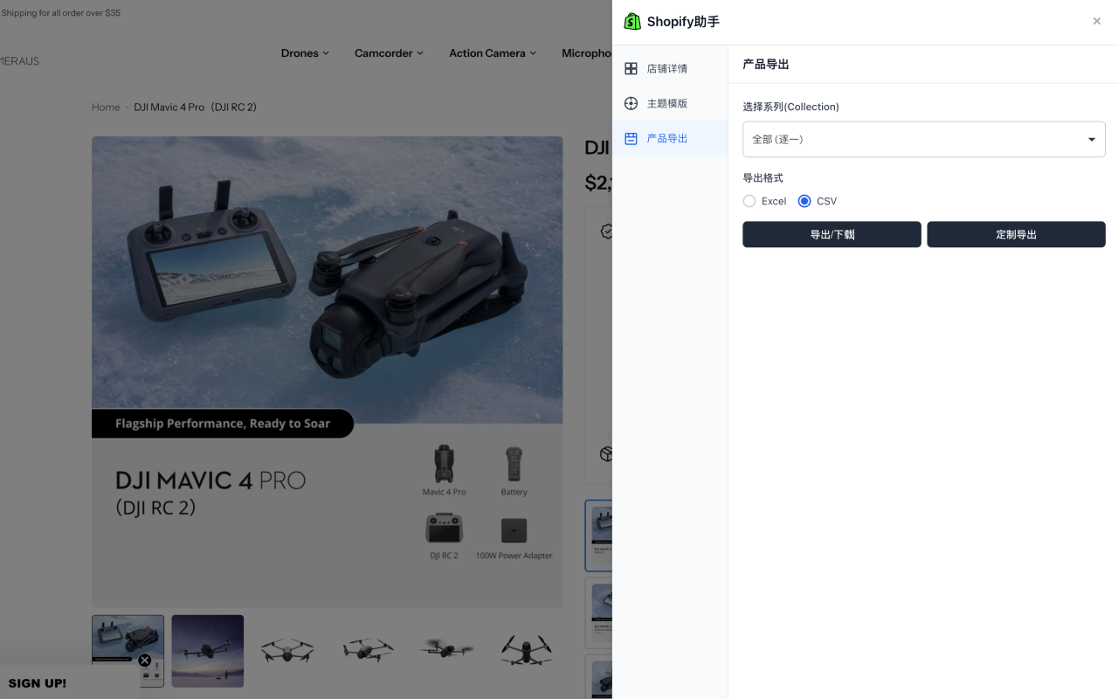Open the 选择系列 collection dropdown
Screen dimensions: 1118x699
(x=923, y=140)
